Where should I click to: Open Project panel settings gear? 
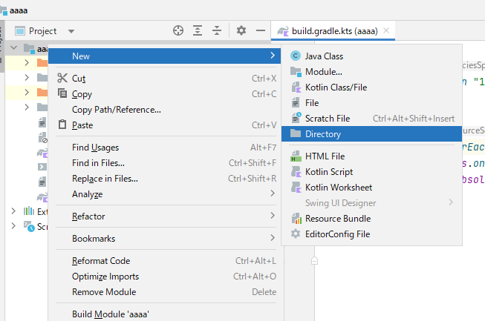tap(241, 30)
